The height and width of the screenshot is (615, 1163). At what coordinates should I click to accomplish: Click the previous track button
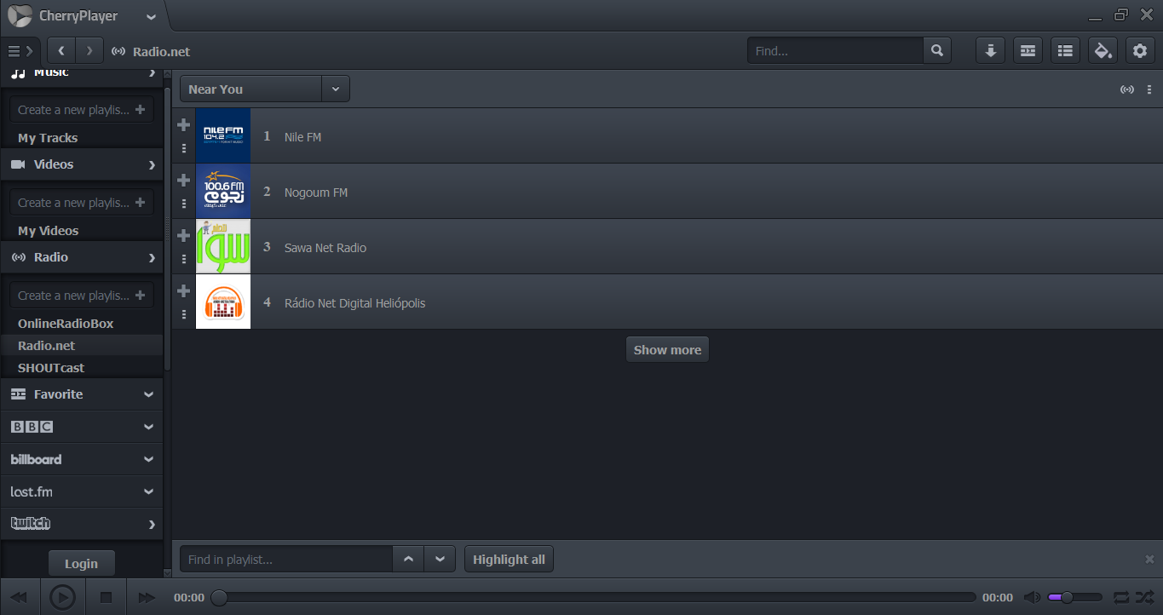coord(19,597)
